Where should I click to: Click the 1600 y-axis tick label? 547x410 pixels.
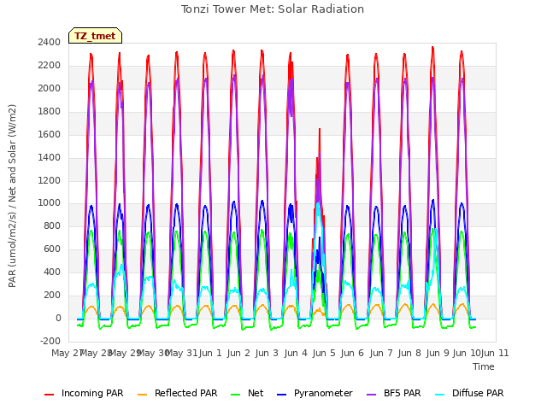(50, 135)
